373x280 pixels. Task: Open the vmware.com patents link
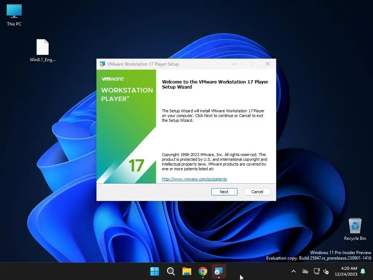click(194, 179)
